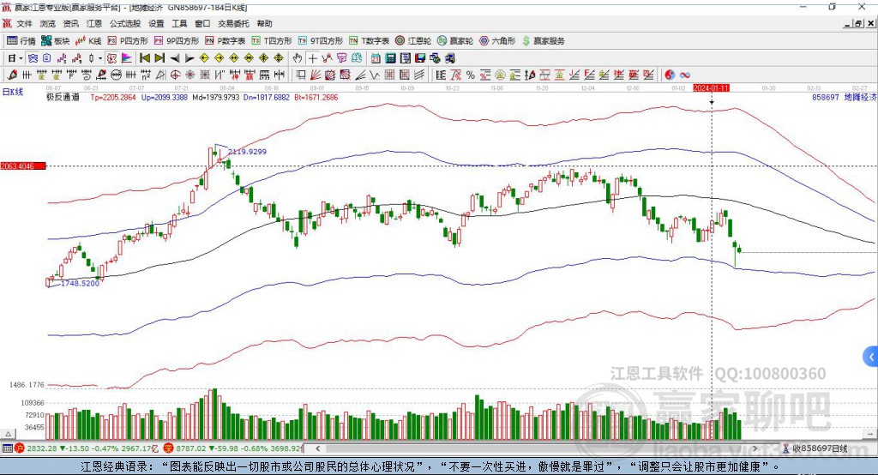This screenshot has height=475, width=878.
Task: Open the 公式选股 menu
Action: tap(125, 23)
